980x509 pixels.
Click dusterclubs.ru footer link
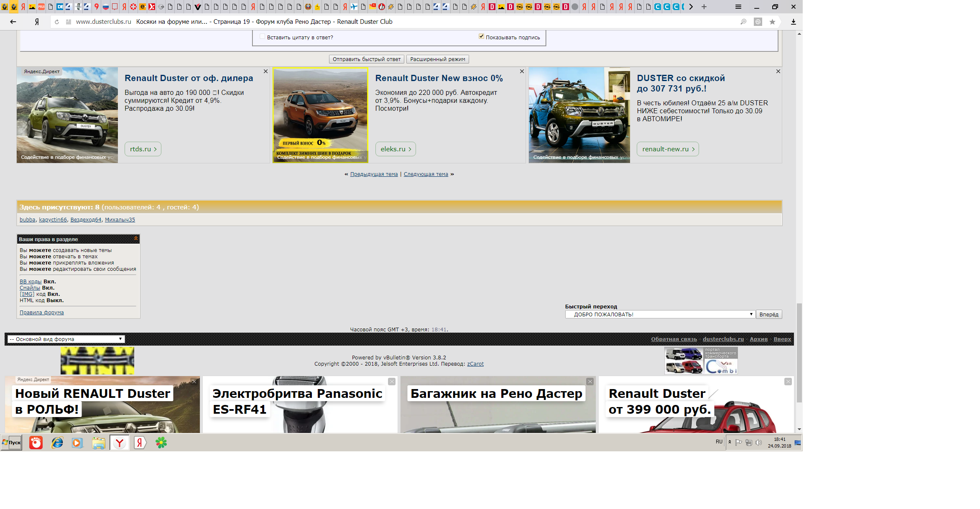(723, 339)
